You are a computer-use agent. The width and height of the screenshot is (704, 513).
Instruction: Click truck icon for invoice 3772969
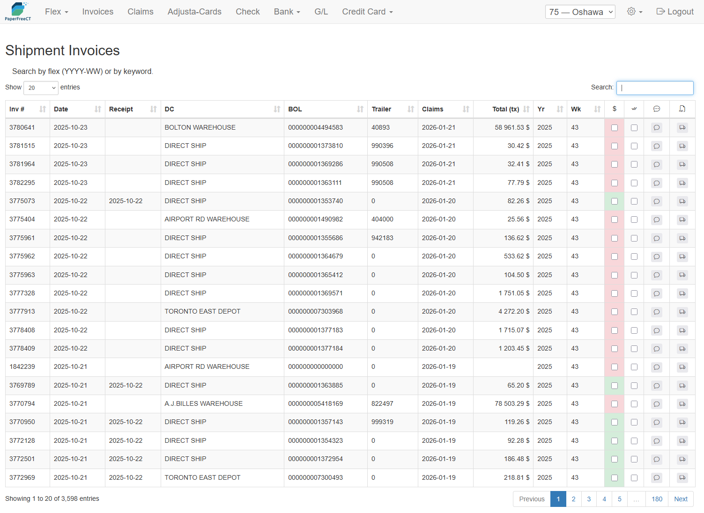tap(682, 478)
